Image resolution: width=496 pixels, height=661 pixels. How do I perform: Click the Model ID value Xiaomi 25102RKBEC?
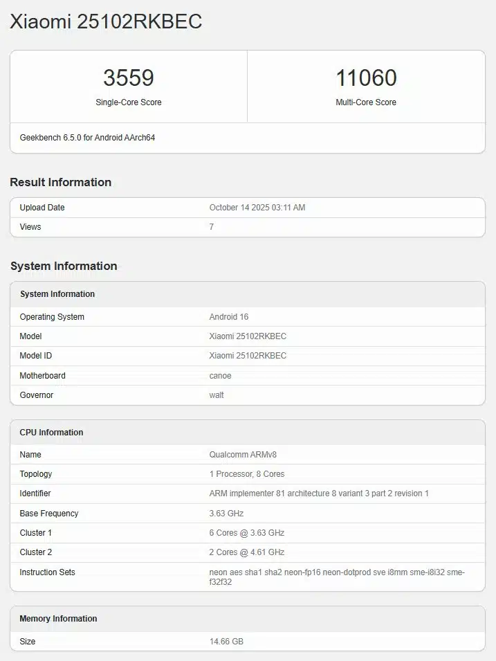248,356
